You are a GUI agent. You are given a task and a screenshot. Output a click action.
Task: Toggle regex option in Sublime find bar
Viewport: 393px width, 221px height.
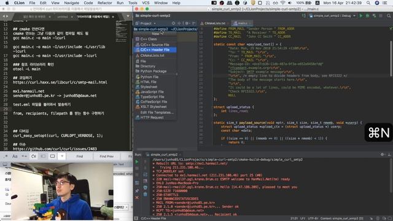click(x=6, y=157)
